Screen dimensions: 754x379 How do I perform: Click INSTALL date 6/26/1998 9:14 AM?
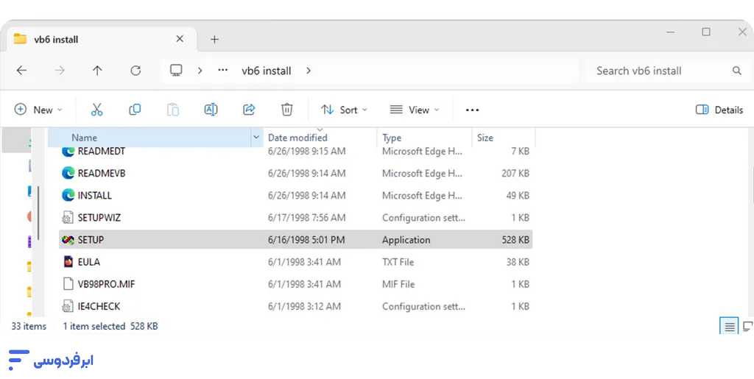tap(307, 196)
